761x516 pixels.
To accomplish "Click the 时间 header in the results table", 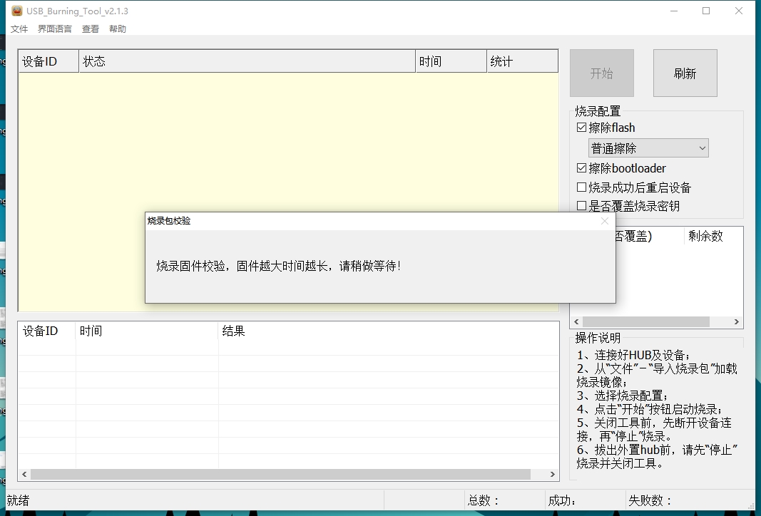I will pyautogui.click(x=147, y=331).
